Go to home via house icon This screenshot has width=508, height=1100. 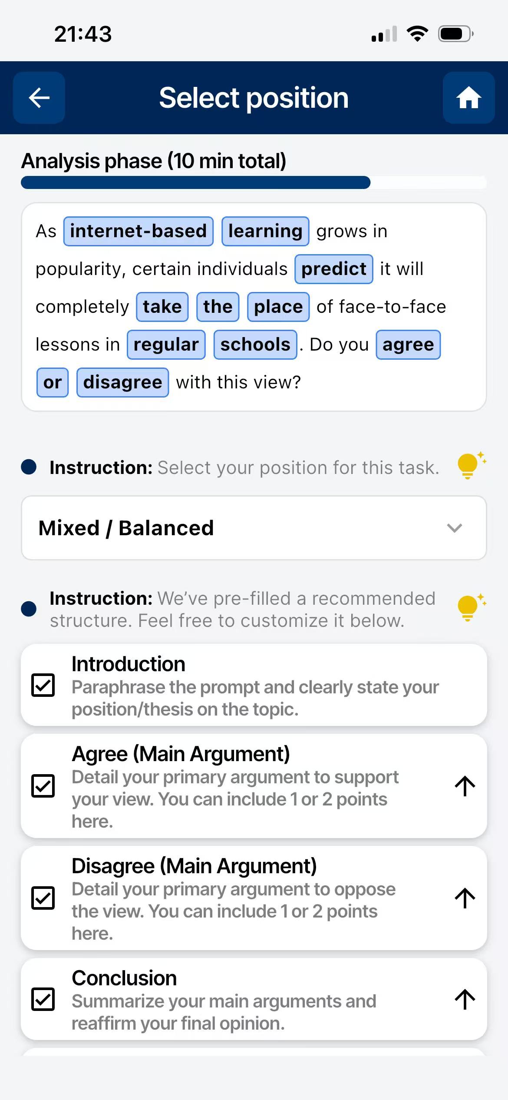click(x=468, y=98)
